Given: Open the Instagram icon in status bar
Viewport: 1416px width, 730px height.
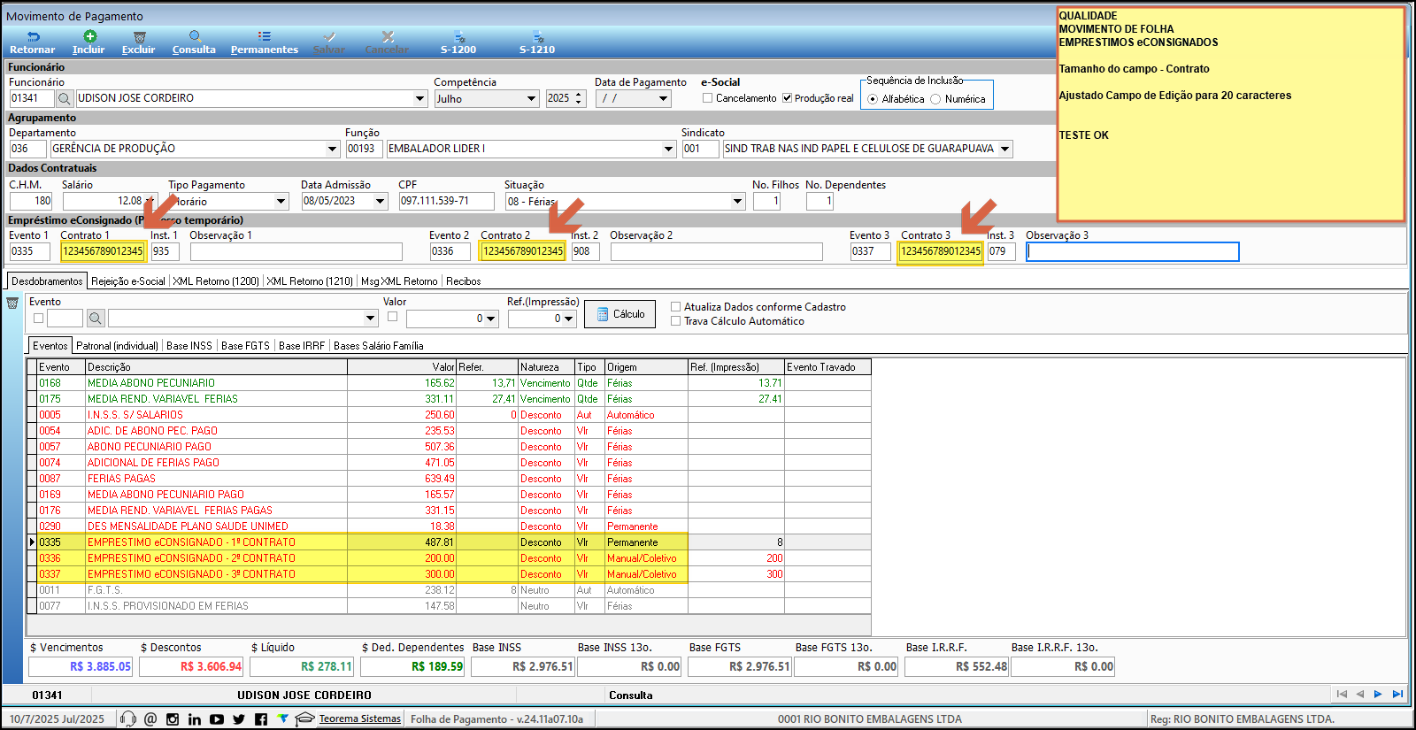Looking at the screenshot, I should click(x=173, y=719).
